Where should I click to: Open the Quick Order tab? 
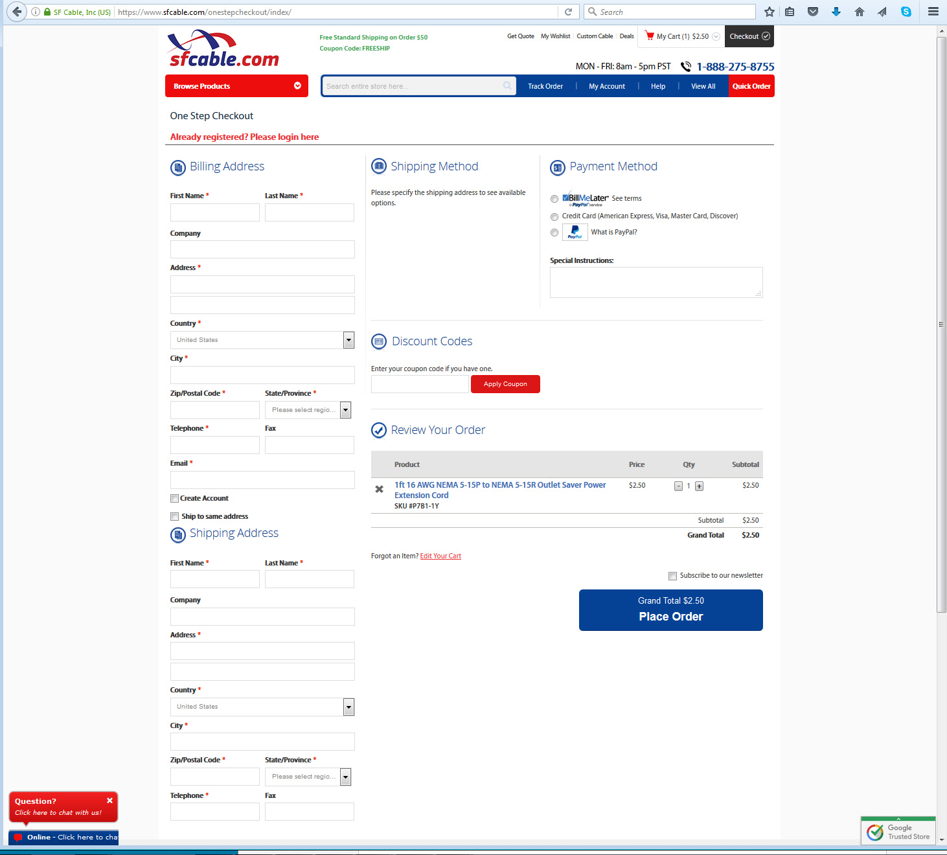751,86
